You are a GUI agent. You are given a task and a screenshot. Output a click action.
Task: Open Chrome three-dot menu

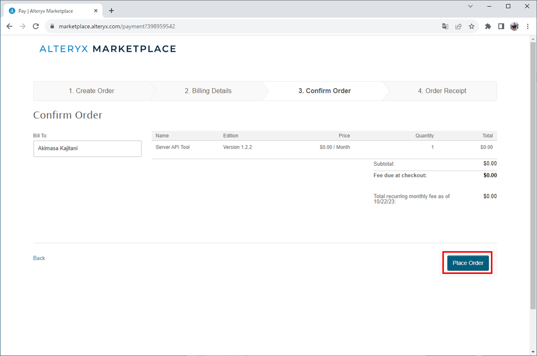click(528, 26)
